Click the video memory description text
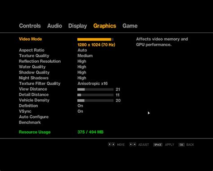The image size is (213, 171). 162,42
